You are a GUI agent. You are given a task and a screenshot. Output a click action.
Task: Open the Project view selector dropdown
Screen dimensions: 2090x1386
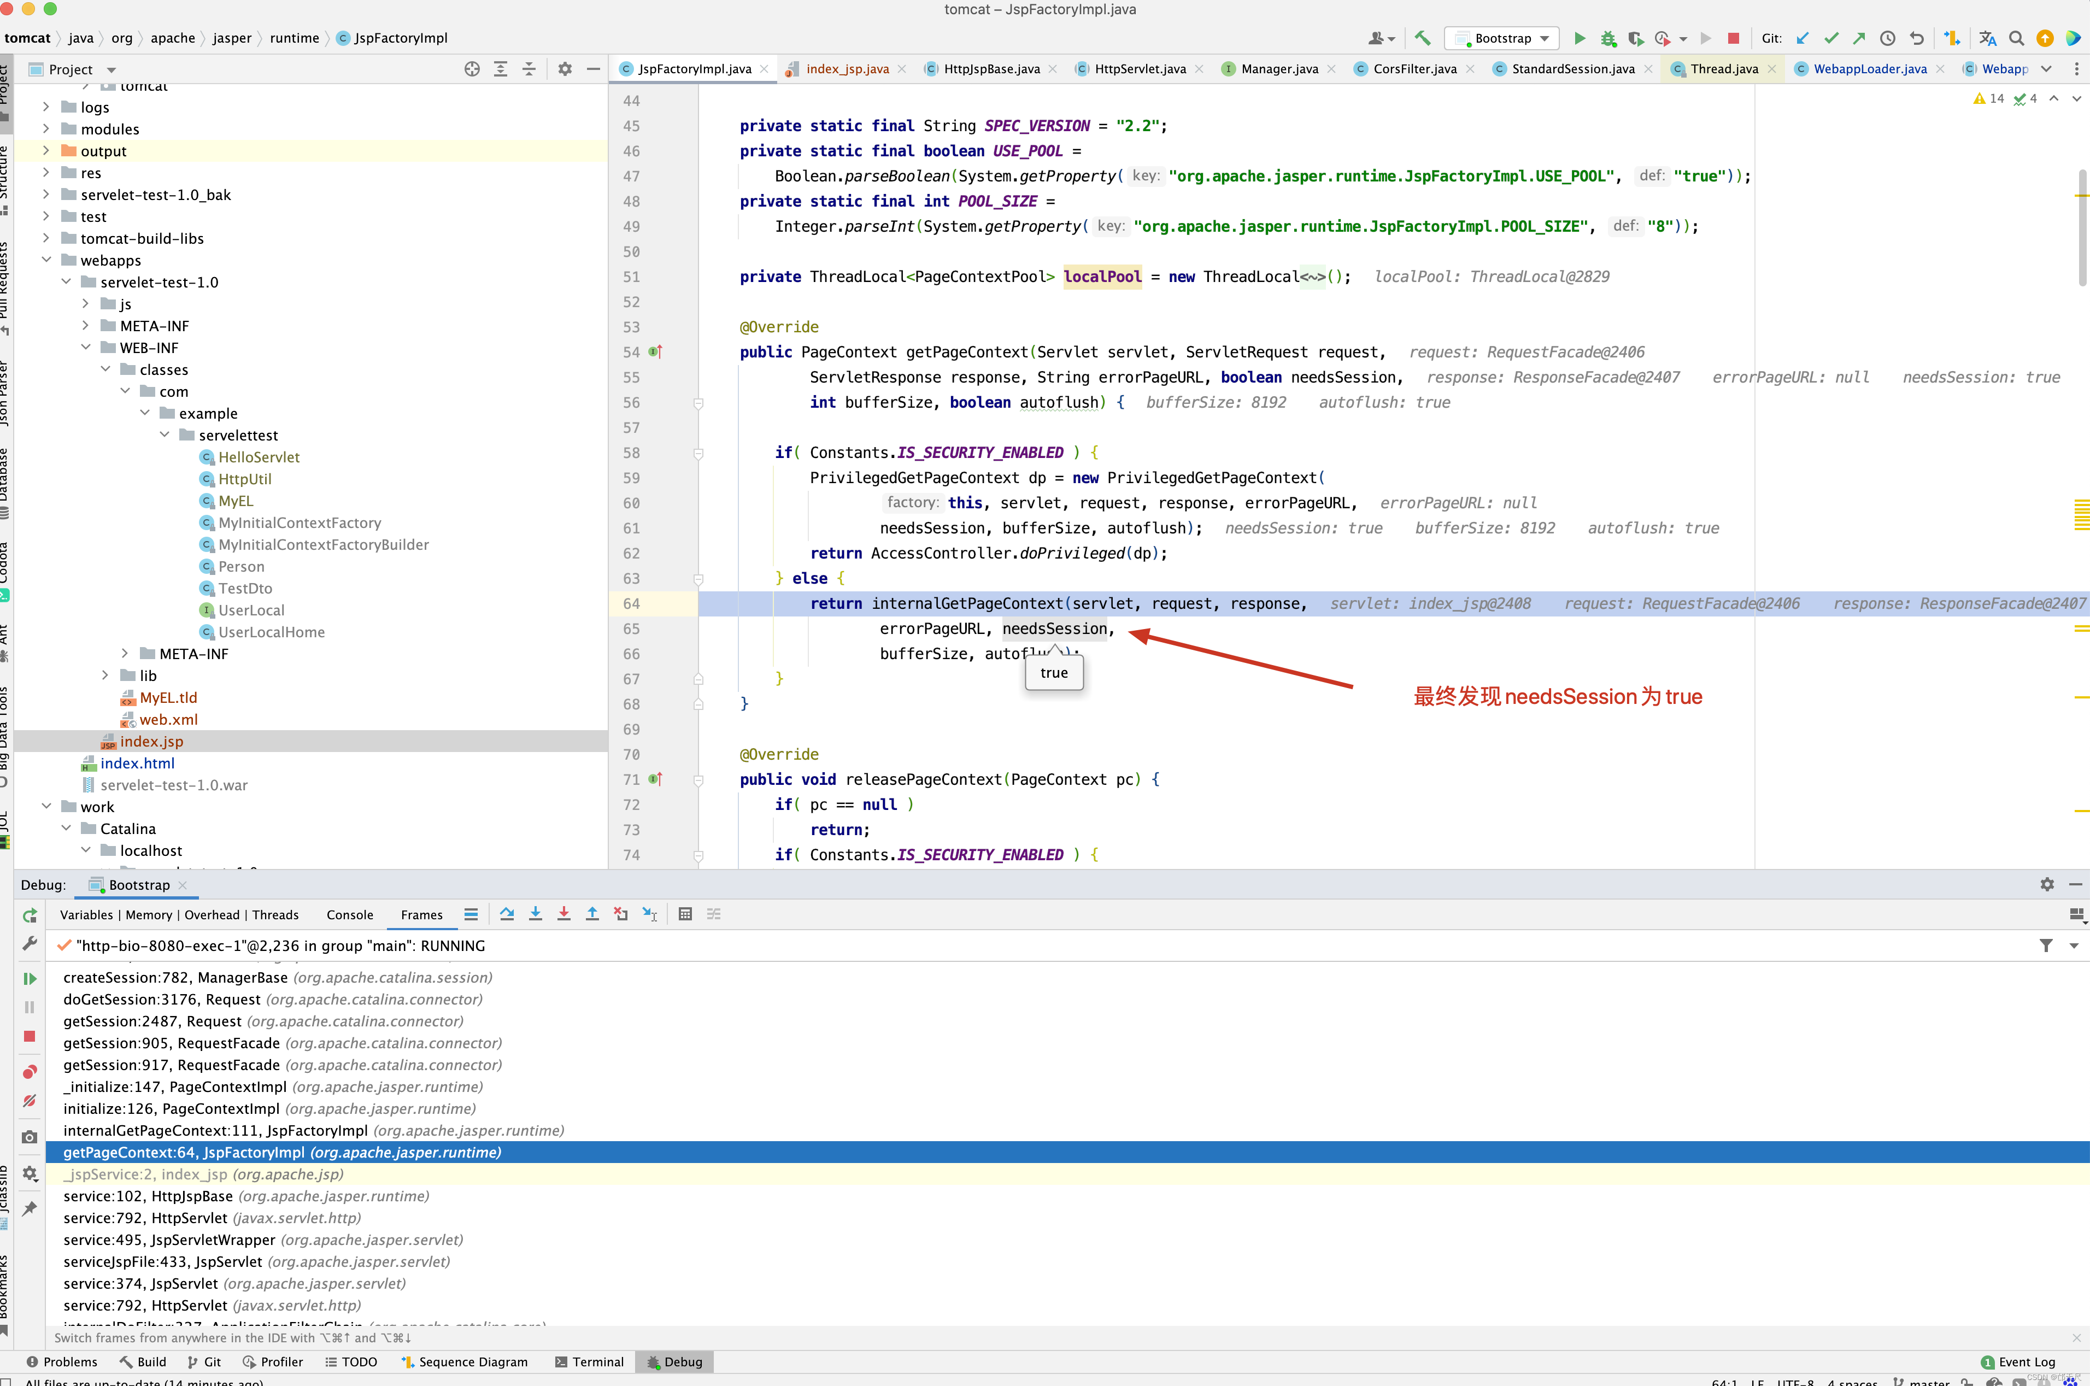(x=111, y=69)
